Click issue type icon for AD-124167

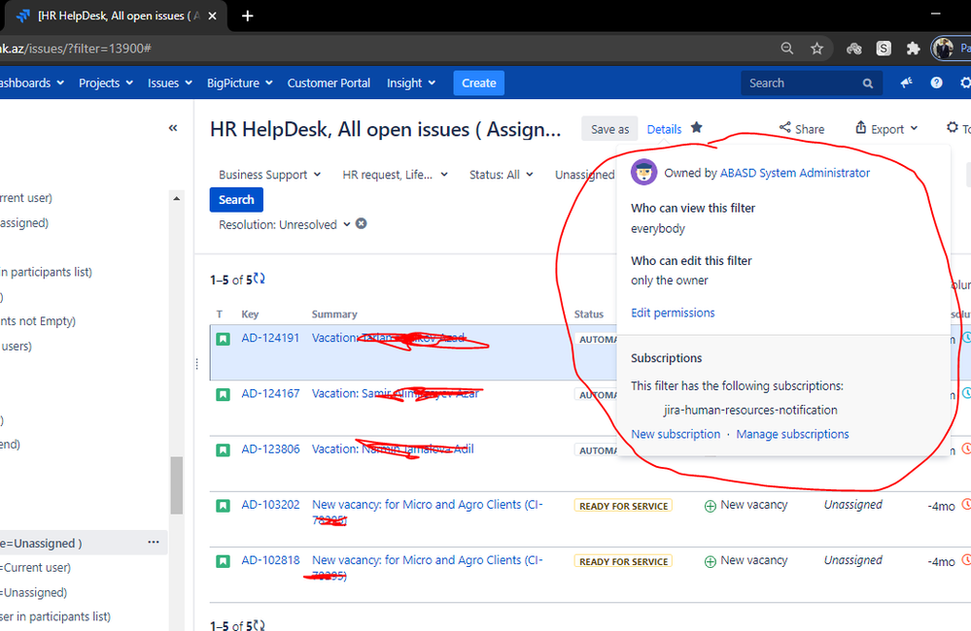pyautogui.click(x=223, y=394)
